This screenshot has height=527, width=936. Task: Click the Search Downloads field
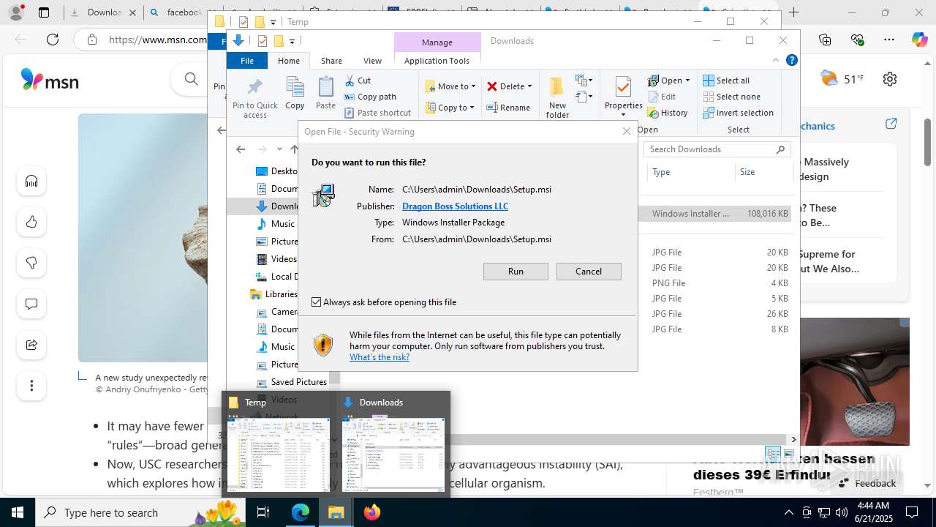tap(717, 149)
